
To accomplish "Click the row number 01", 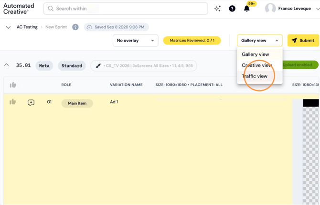I will [x=49, y=102].
